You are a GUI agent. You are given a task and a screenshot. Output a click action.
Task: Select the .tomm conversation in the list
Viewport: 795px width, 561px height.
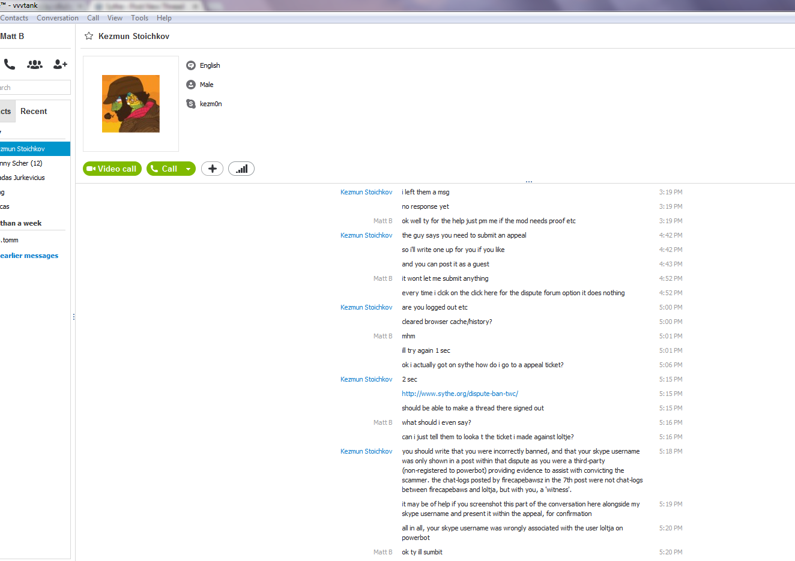pyautogui.click(x=35, y=240)
